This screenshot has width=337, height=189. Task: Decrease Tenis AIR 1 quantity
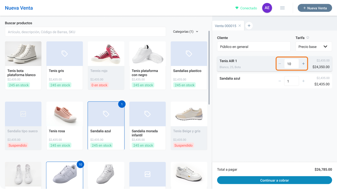point(280,64)
